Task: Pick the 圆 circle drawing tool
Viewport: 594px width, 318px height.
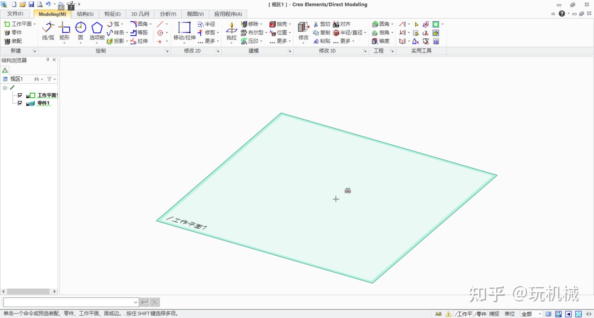Action: [x=80, y=31]
